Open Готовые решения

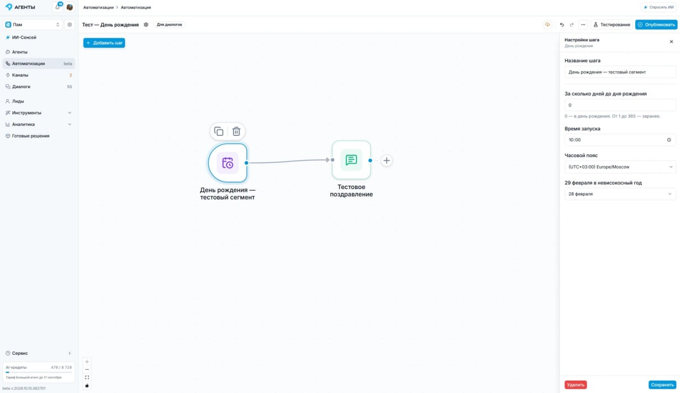[38, 136]
